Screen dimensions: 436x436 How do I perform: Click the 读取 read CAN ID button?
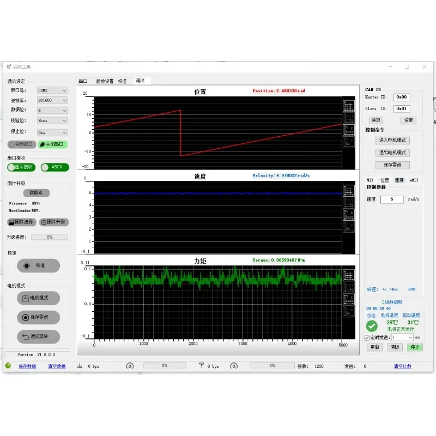[376, 120]
